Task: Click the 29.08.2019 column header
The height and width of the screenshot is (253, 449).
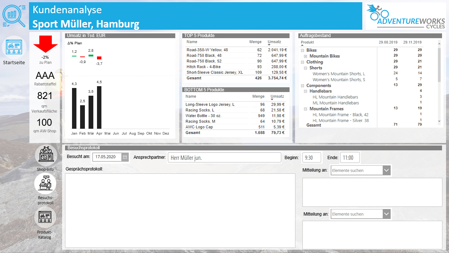Action: click(x=388, y=42)
